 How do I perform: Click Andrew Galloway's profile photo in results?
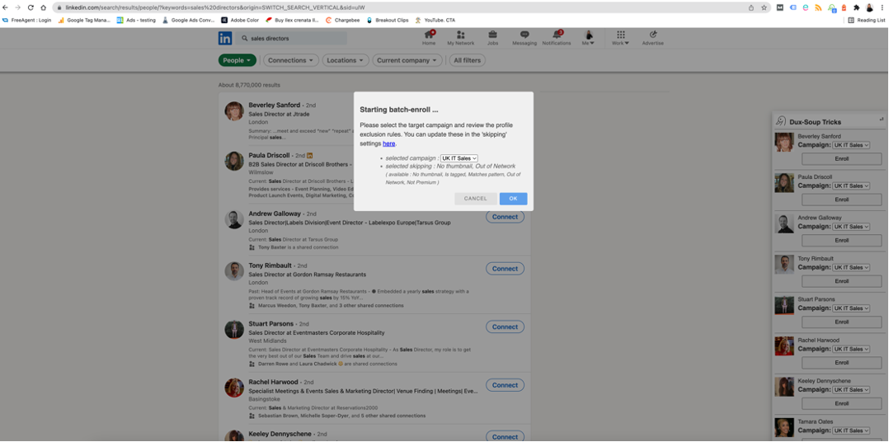pyautogui.click(x=234, y=219)
